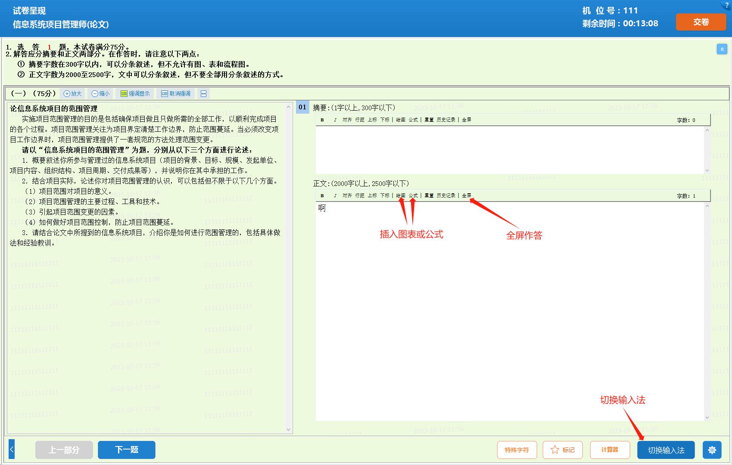Open settings via gear icon at bottom right

point(712,450)
